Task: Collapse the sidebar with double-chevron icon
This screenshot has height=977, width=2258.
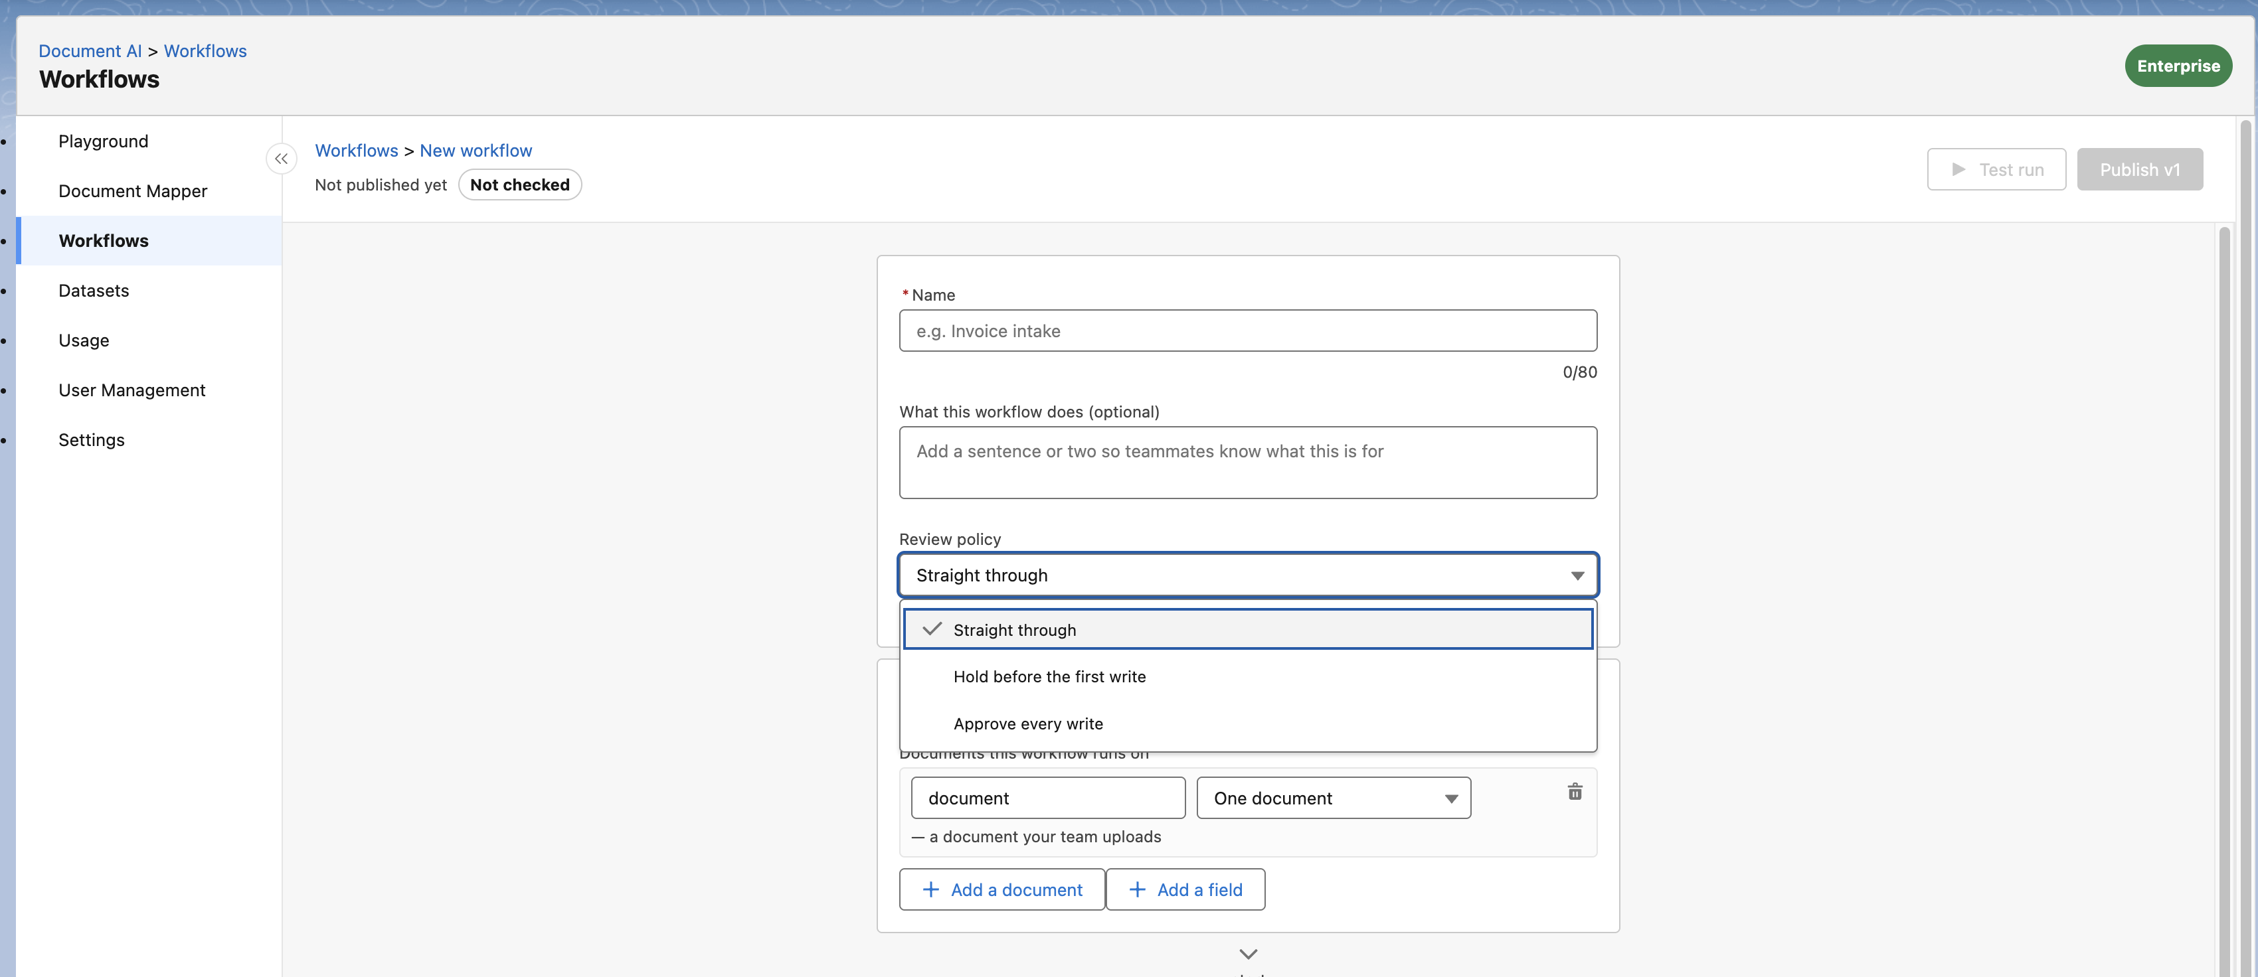Action: click(x=282, y=159)
